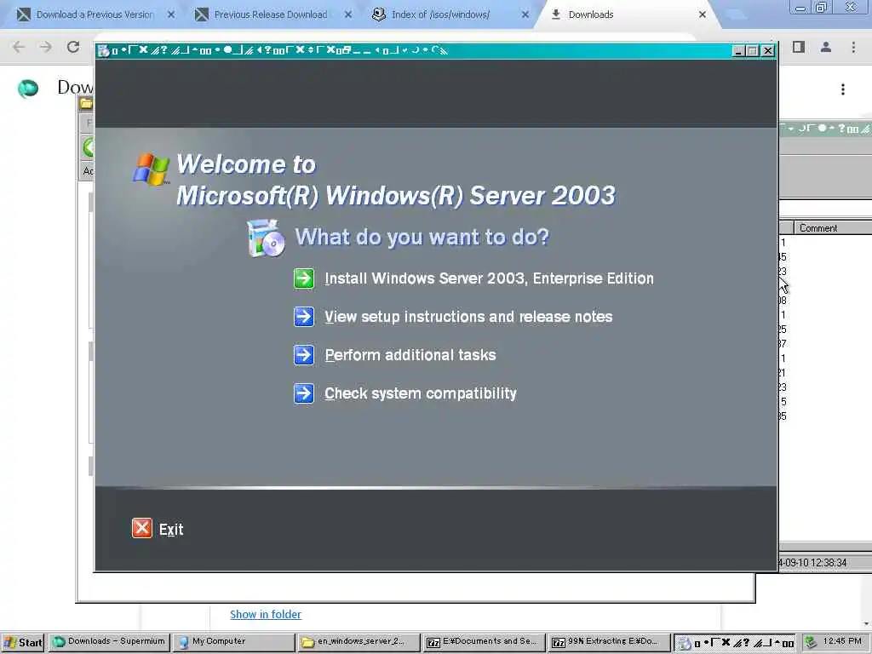Switch to Index of /isos/windows/ tab
The width and height of the screenshot is (872, 654).
coord(440,14)
